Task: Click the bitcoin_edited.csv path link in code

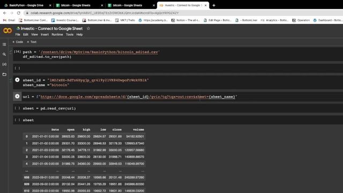Action: pos(99,52)
